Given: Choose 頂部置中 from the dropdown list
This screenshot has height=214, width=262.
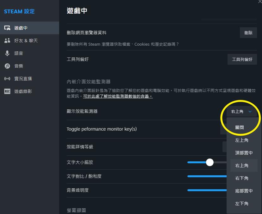Looking at the screenshot, I should pyautogui.click(x=244, y=153).
